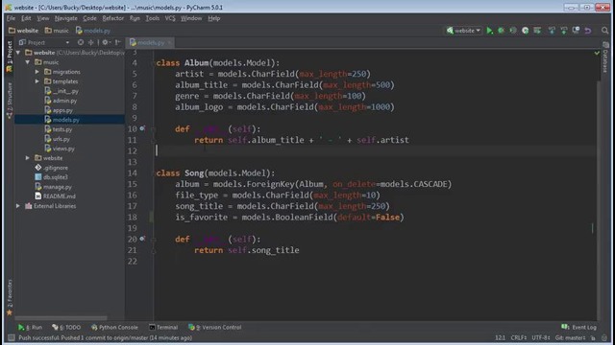The width and height of the screenshot is (615, 345).
Task: Fold the Album class at line 4
Action: pyautogui.click(x=154, y=63)
